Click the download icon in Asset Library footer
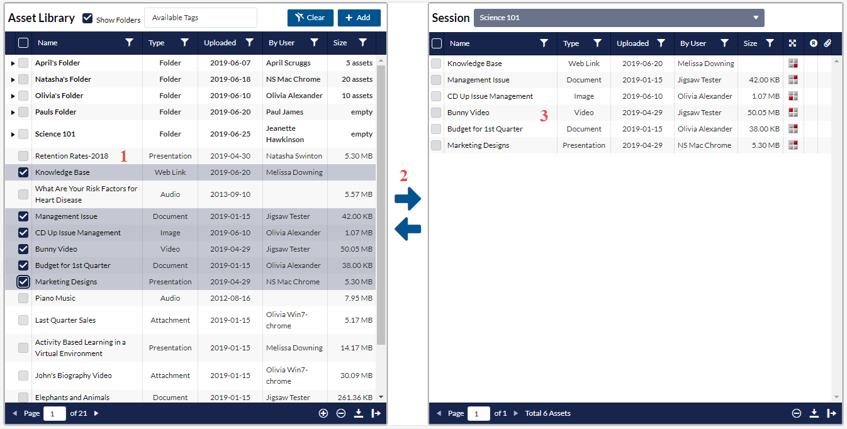Screen dimensions: 847x429 [x=359, y=413]
